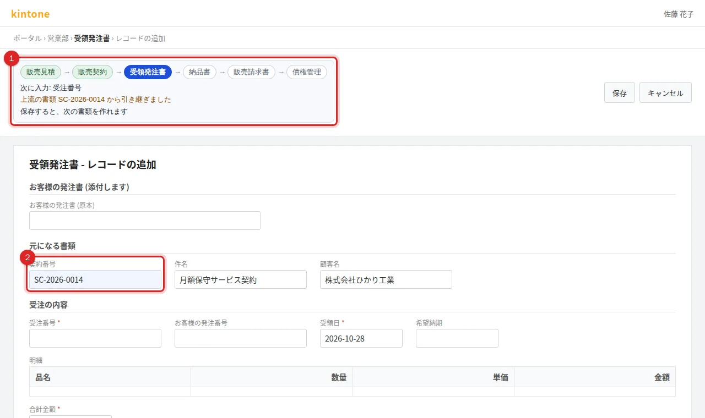Select the 販売請求書 workflow step
The image size is (705, 418).
click(251, 72)
